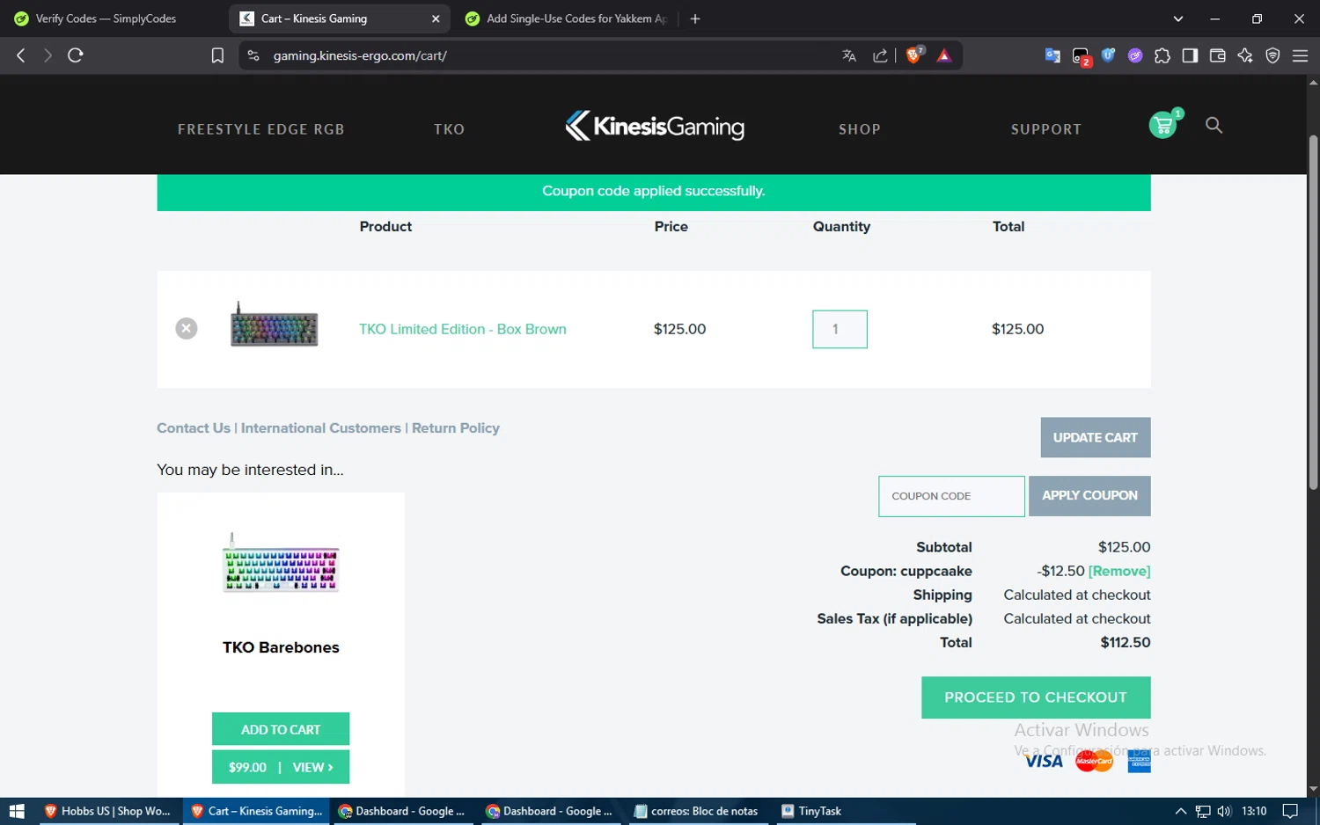Open International Customers link
This screenshot has height=825, width=1320.
pos(321,428)
